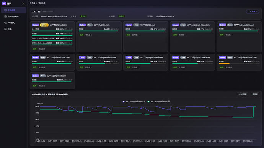Screen dimensions: 264x148
Task: Open account su***04@ziyun-cloud.com
Action: click(152, 57)
